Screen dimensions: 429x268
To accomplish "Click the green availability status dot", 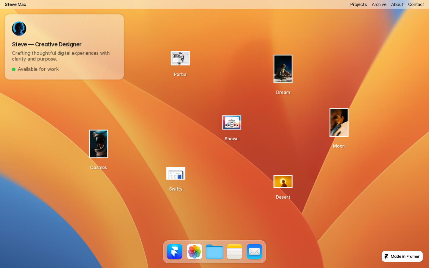I will pos(14,69).
